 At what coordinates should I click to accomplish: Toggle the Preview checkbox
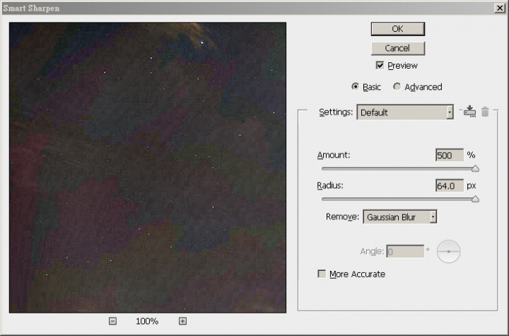pos(380,65)
